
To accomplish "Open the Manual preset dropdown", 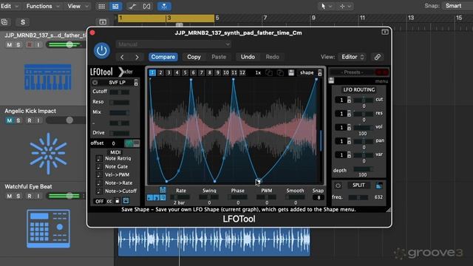I will (x=174, y=44).
